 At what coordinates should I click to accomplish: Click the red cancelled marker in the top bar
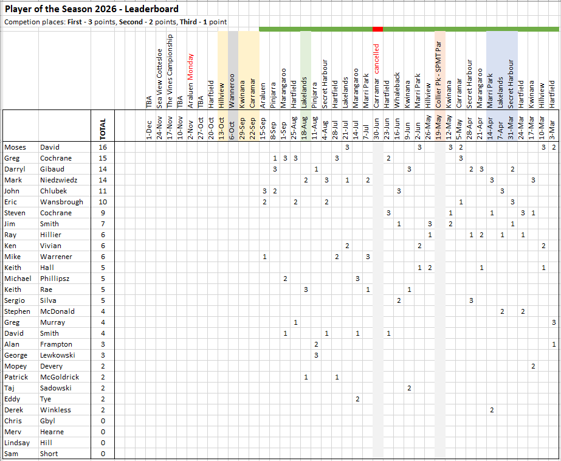(377, 29)
